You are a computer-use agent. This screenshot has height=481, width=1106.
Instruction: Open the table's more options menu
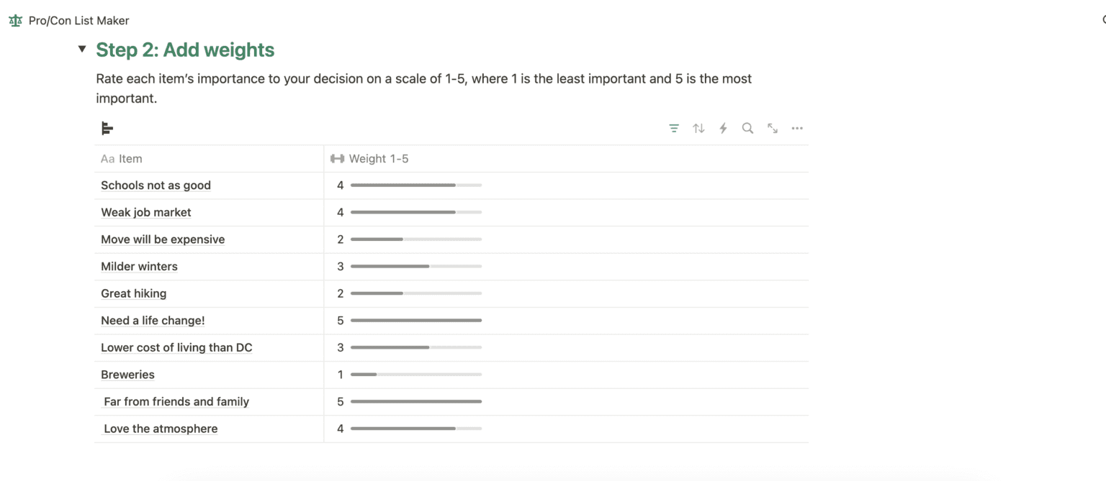(x=796, y=128)
